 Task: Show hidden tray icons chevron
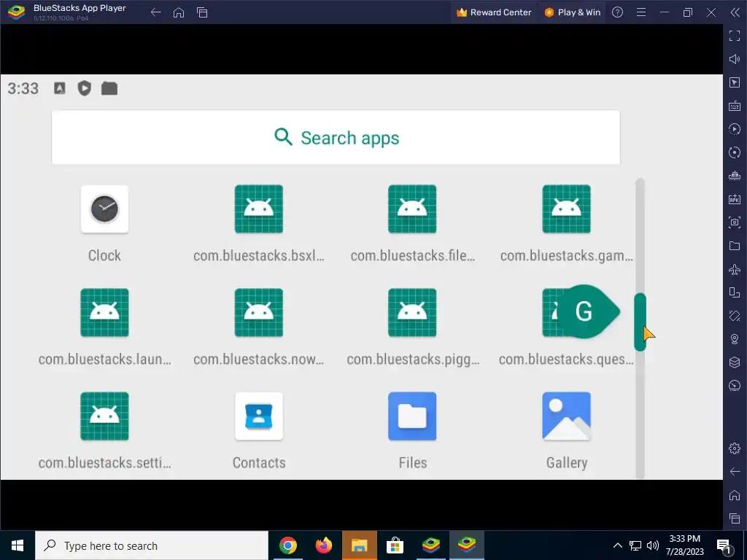(x=617, y=545)
